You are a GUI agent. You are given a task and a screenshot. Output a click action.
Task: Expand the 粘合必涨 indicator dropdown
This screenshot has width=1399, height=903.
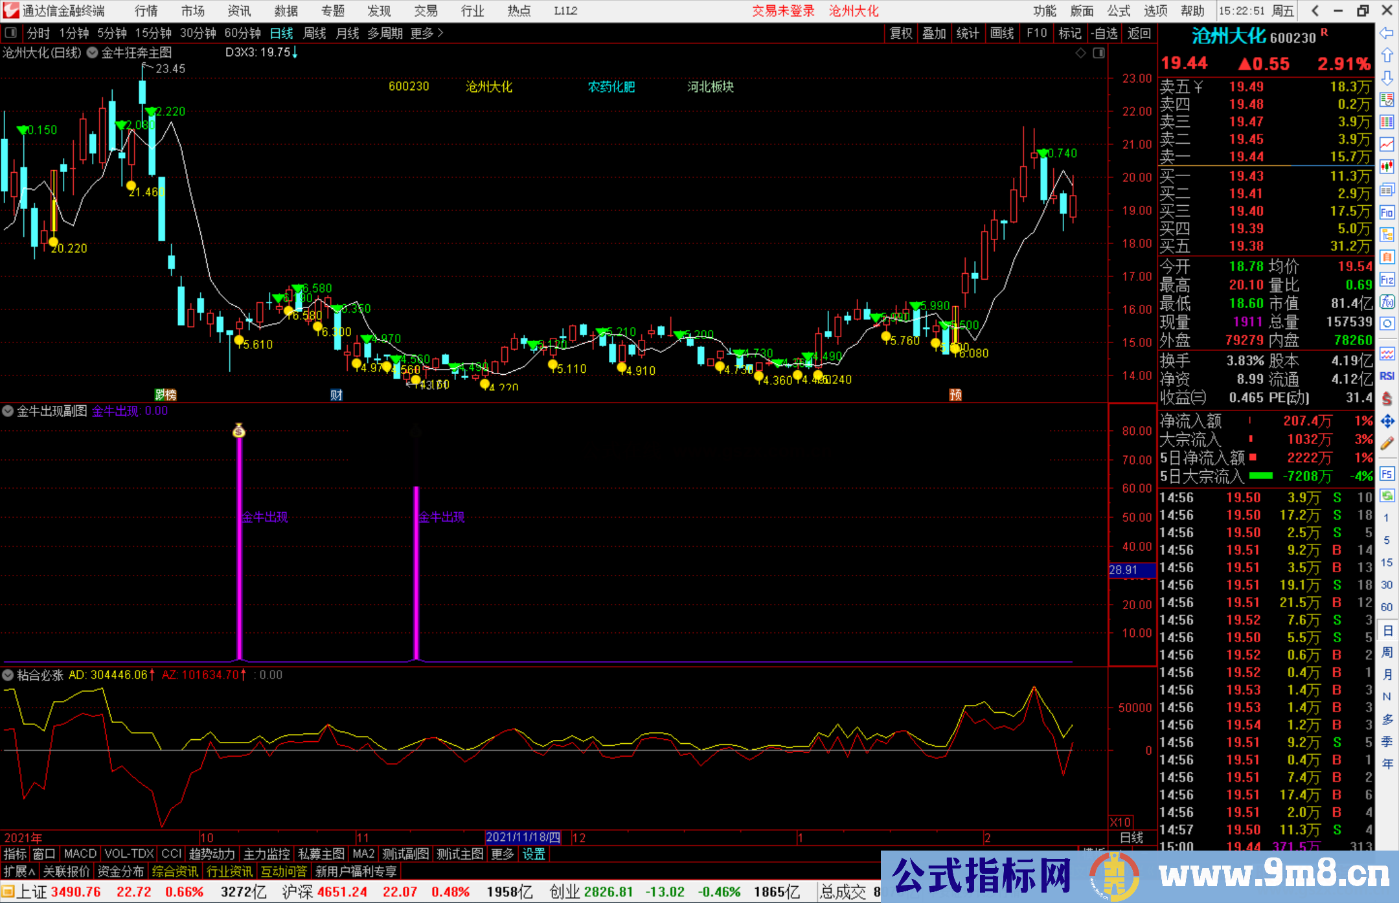[x=8, y=675]
